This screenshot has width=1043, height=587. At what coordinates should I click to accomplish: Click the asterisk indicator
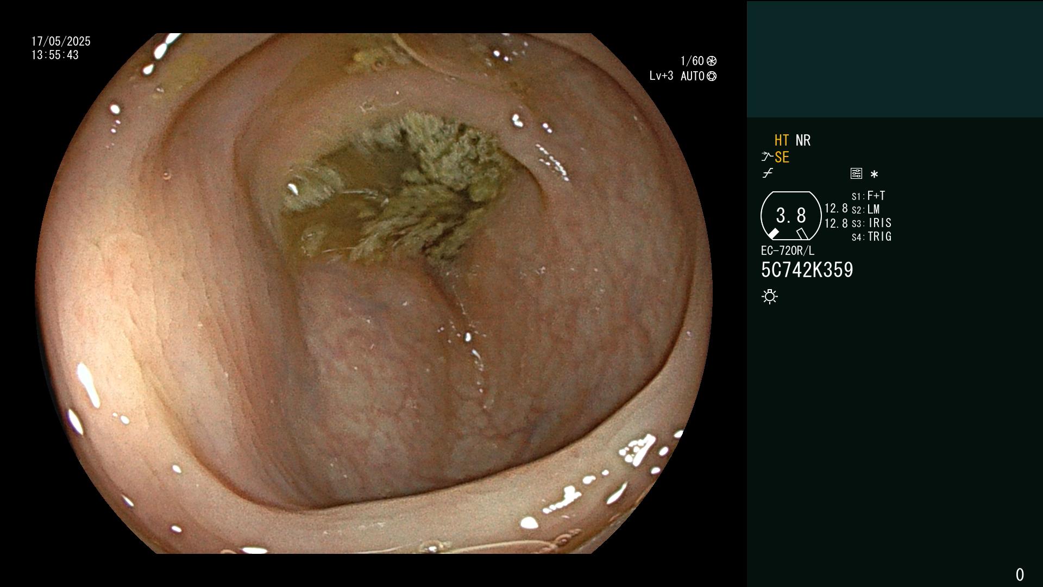[874, 174]
